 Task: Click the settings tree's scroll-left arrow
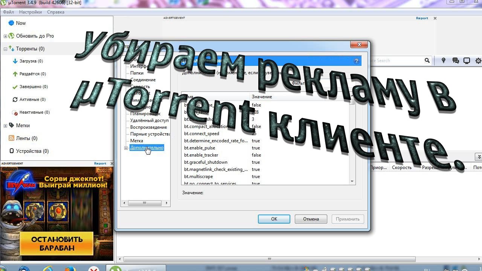(124, 203)
